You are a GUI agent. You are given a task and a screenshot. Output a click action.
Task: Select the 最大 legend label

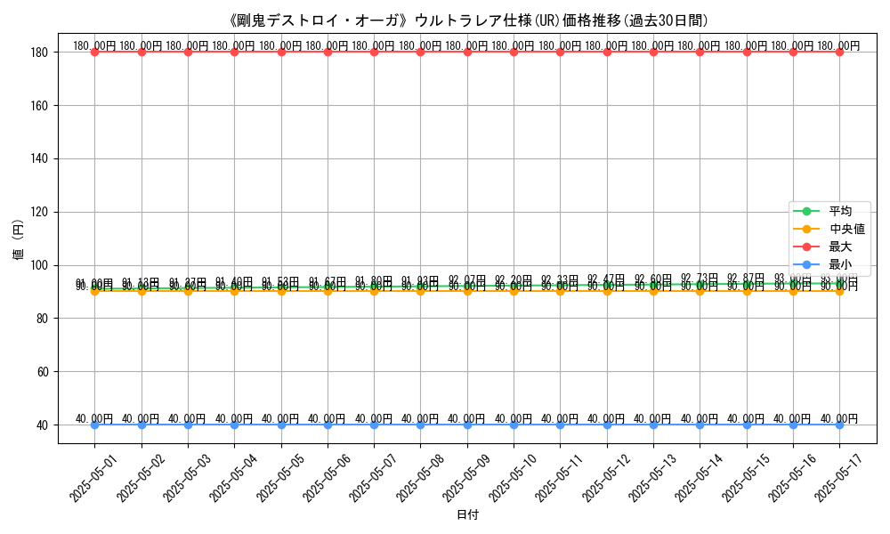point(840,247)
